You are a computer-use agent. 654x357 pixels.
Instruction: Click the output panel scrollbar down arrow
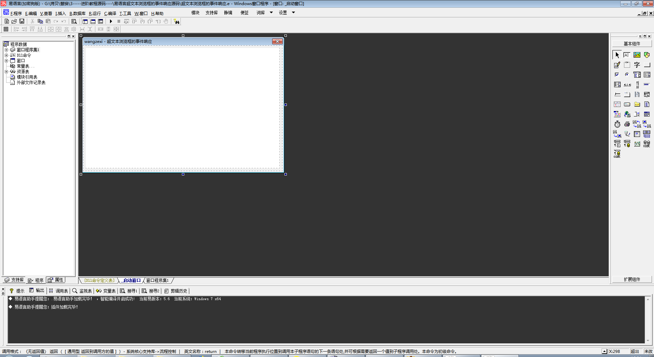pyautogui.click(x=648, y=341)
